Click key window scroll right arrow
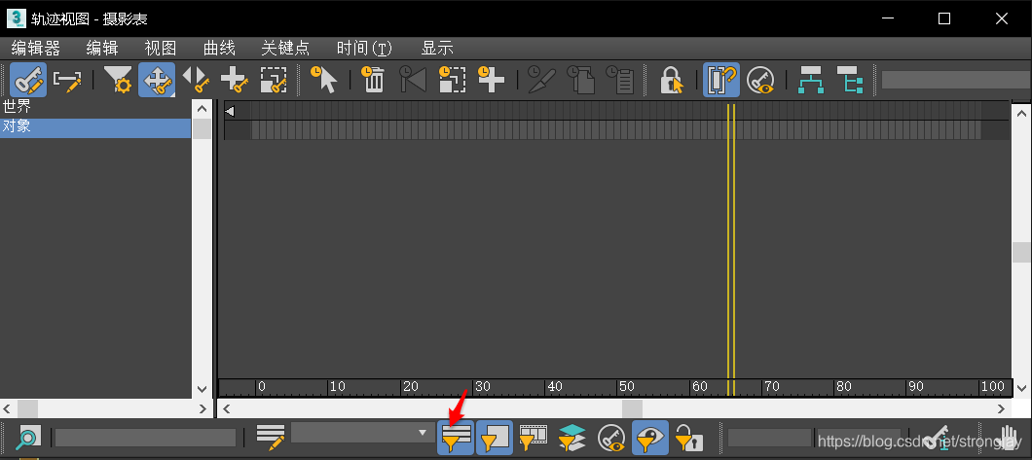The height and width of the screenshot is (460, 1032). tap(1002, 408)
